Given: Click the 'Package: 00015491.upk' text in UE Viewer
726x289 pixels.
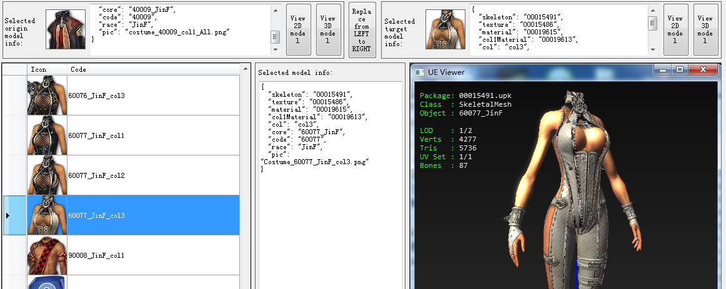Looking at the screenshot, I should coord(466,96).
